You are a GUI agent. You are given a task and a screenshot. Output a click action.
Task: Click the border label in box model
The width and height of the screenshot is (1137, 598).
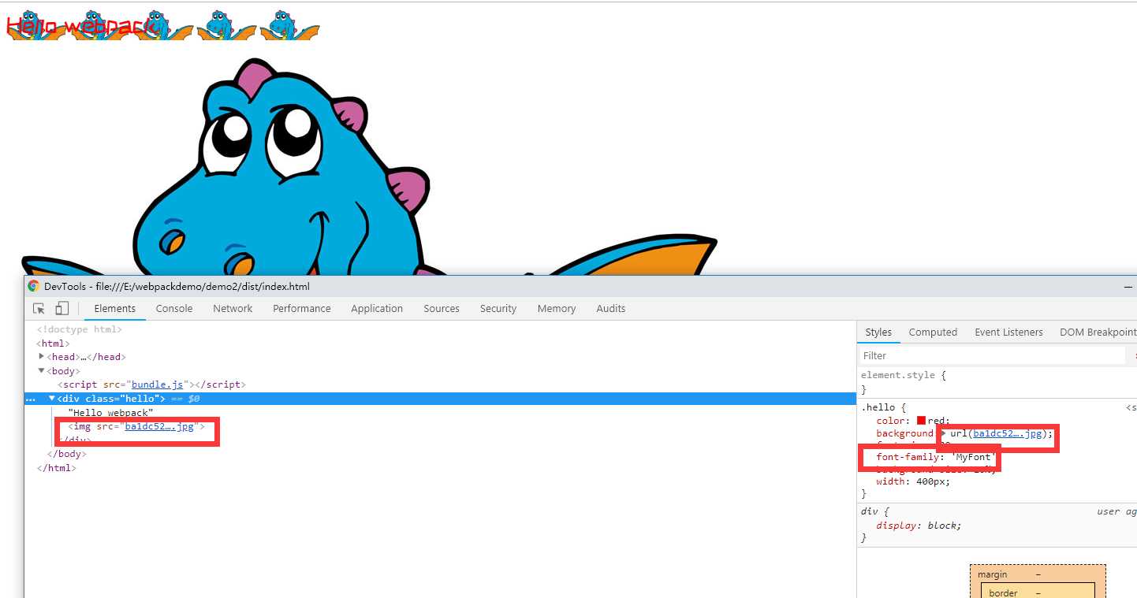point(1003,592)
